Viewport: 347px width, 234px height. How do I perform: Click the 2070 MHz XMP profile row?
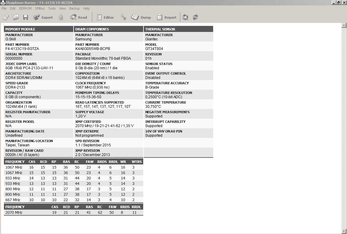[74, 212]
